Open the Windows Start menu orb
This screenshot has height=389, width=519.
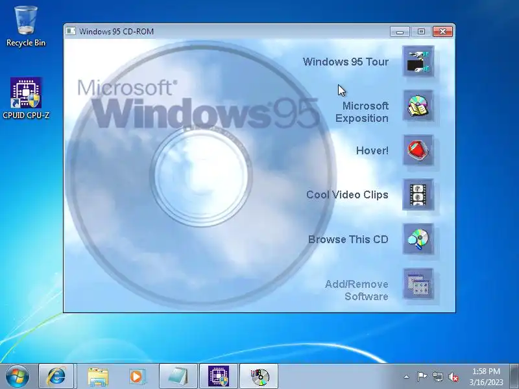(x=18, y=377)
